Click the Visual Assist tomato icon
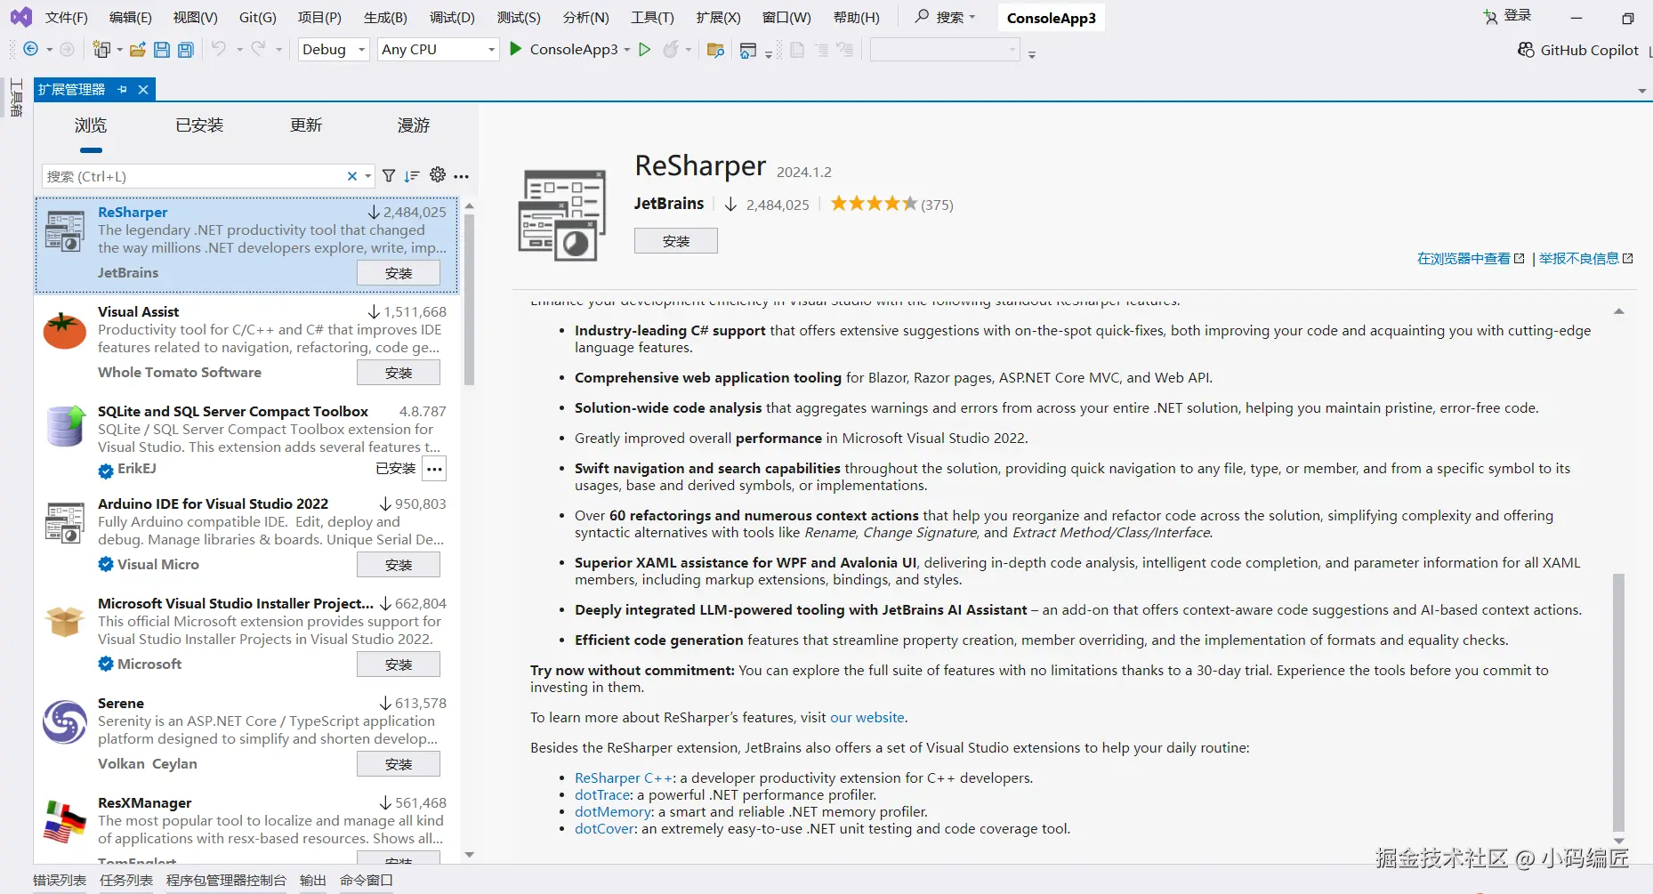Viewport: 1653px width, 894px height. pos(65,331)
